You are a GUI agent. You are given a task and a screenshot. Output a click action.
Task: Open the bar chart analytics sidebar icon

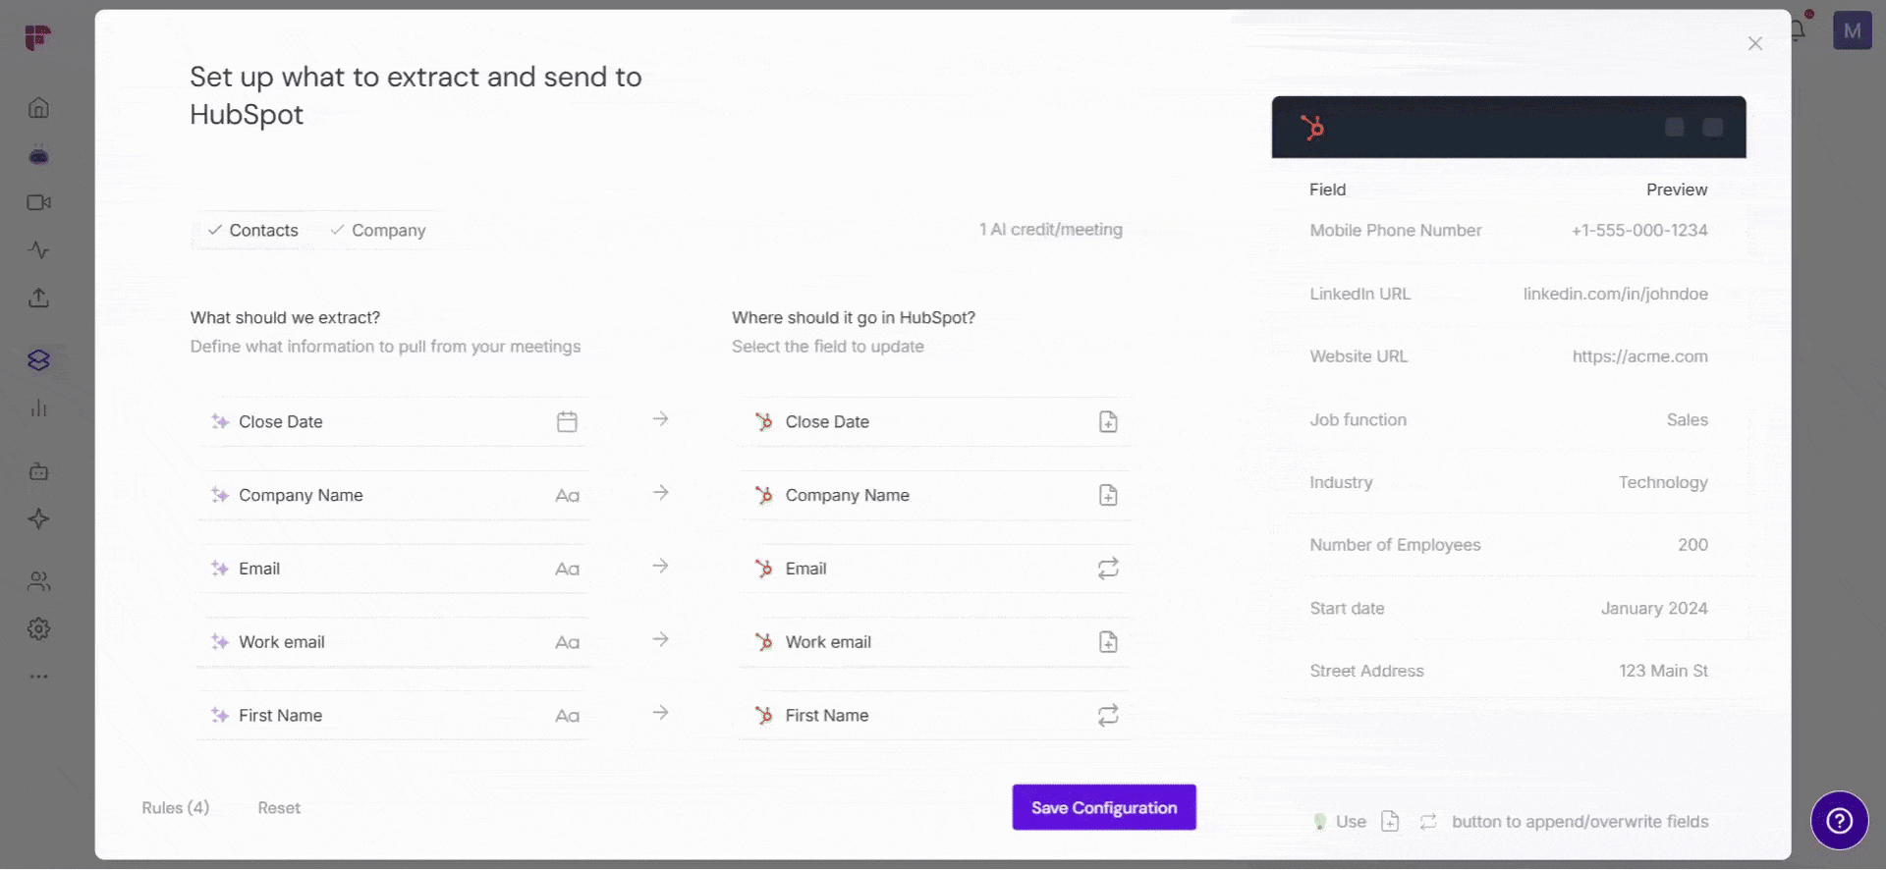pyautogui.click(x=38, y=408)
